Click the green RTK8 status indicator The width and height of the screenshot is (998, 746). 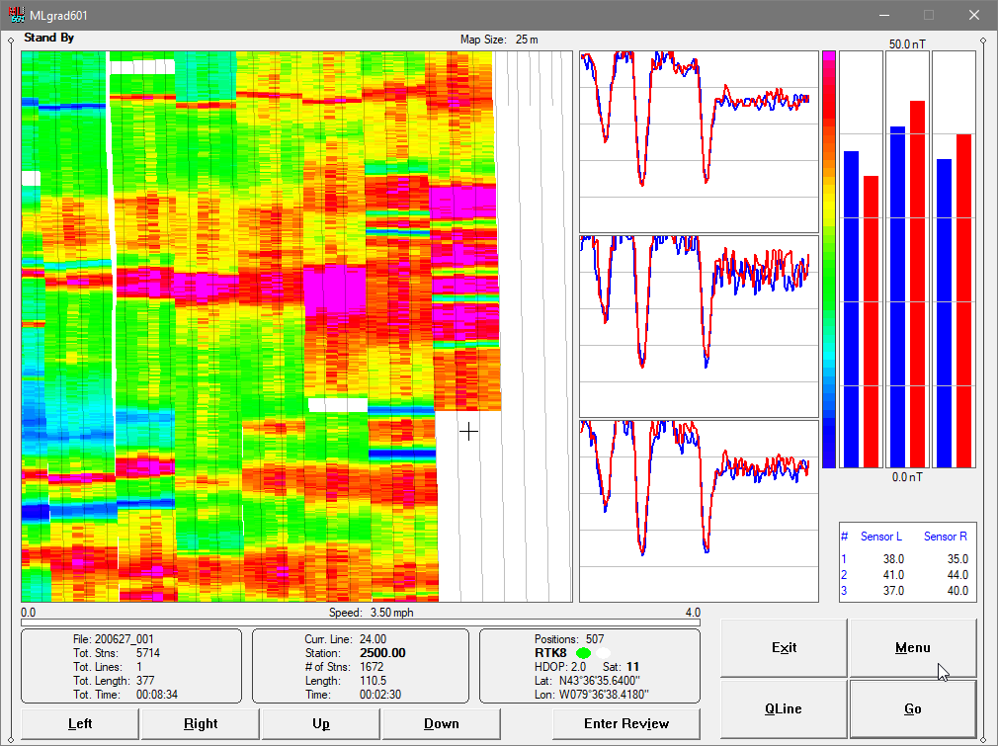pyautogui.click(x=583, y=653)
